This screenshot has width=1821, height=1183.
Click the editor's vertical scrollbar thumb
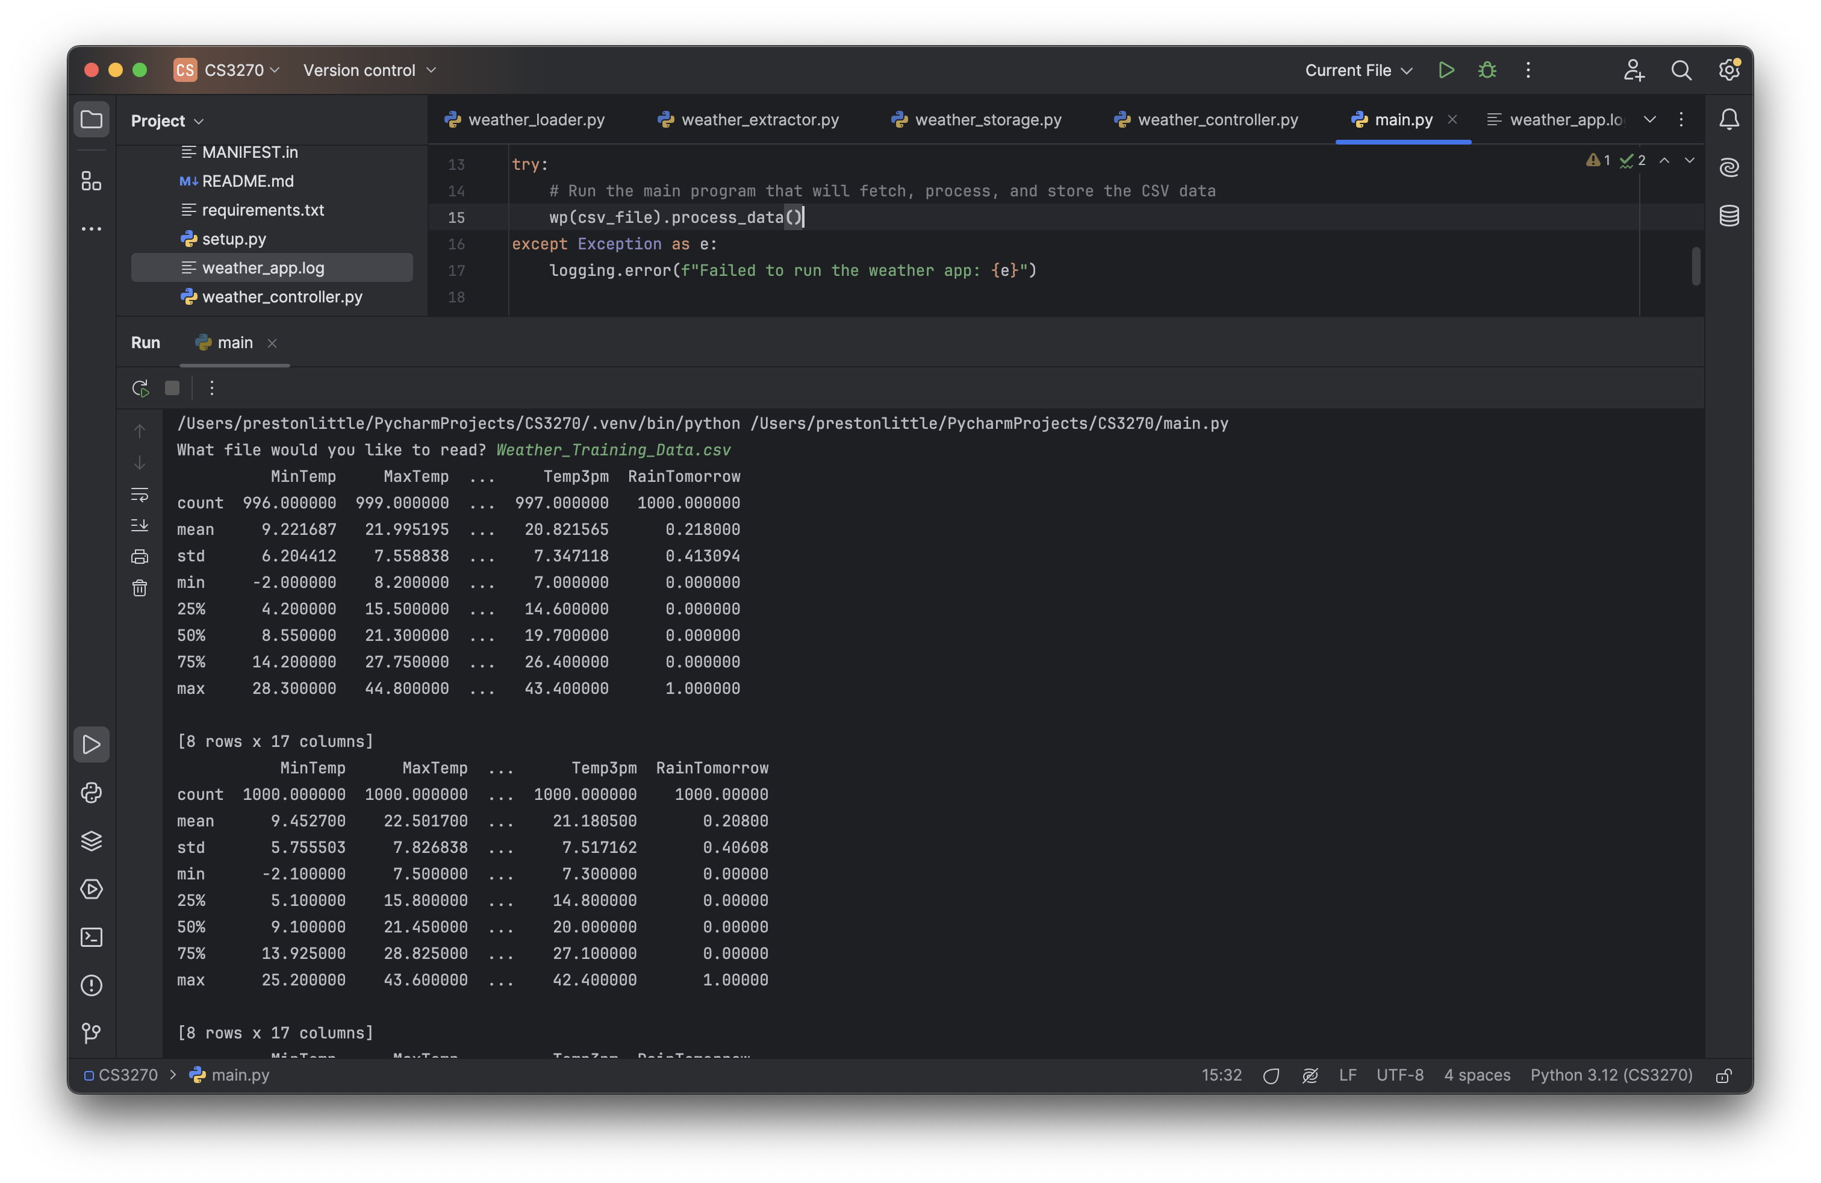(x=1696, y=266)
